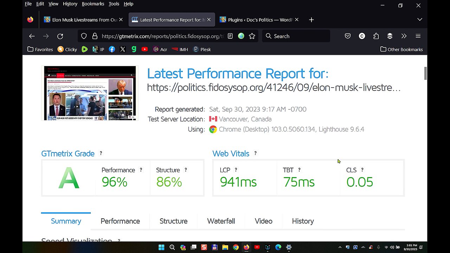Open the Bookmarks menu
This screenshot has height=253, width=450.
click(x=93, y=4)
